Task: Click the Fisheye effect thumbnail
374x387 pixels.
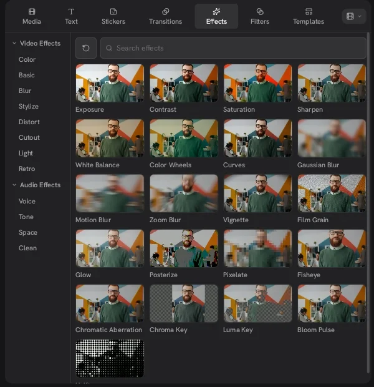Action: tap(332, 248)
